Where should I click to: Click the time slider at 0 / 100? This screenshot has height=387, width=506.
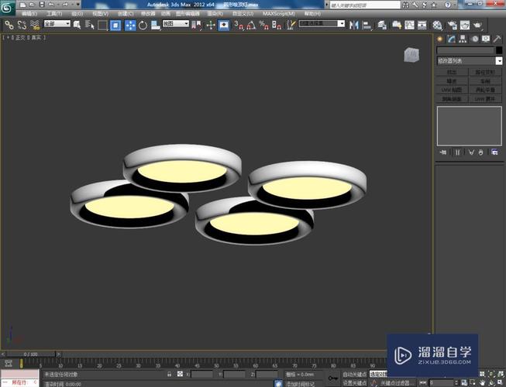[31, 354]
